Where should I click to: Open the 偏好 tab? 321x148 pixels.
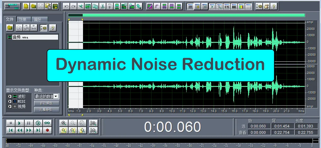pos(38,20)
